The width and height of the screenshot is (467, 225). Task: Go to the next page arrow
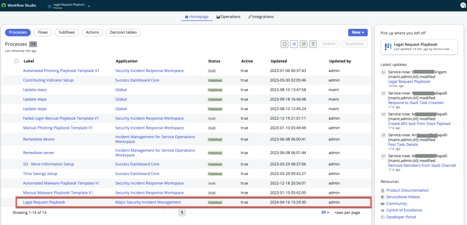[x=191, y=213]
